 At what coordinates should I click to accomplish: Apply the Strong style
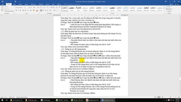click(112, 9)
